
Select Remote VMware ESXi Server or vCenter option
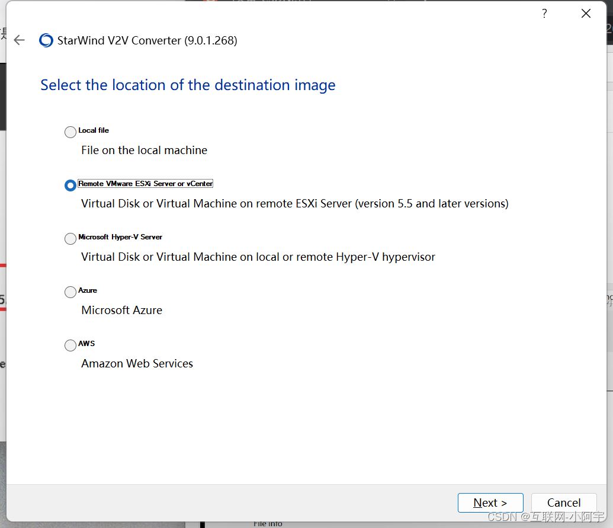(x=70, y=185)
